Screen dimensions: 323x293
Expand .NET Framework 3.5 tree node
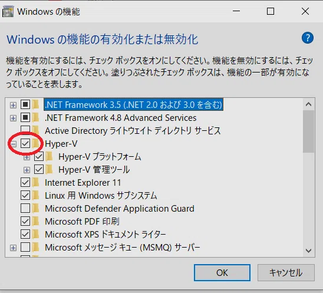click(13, 105)
